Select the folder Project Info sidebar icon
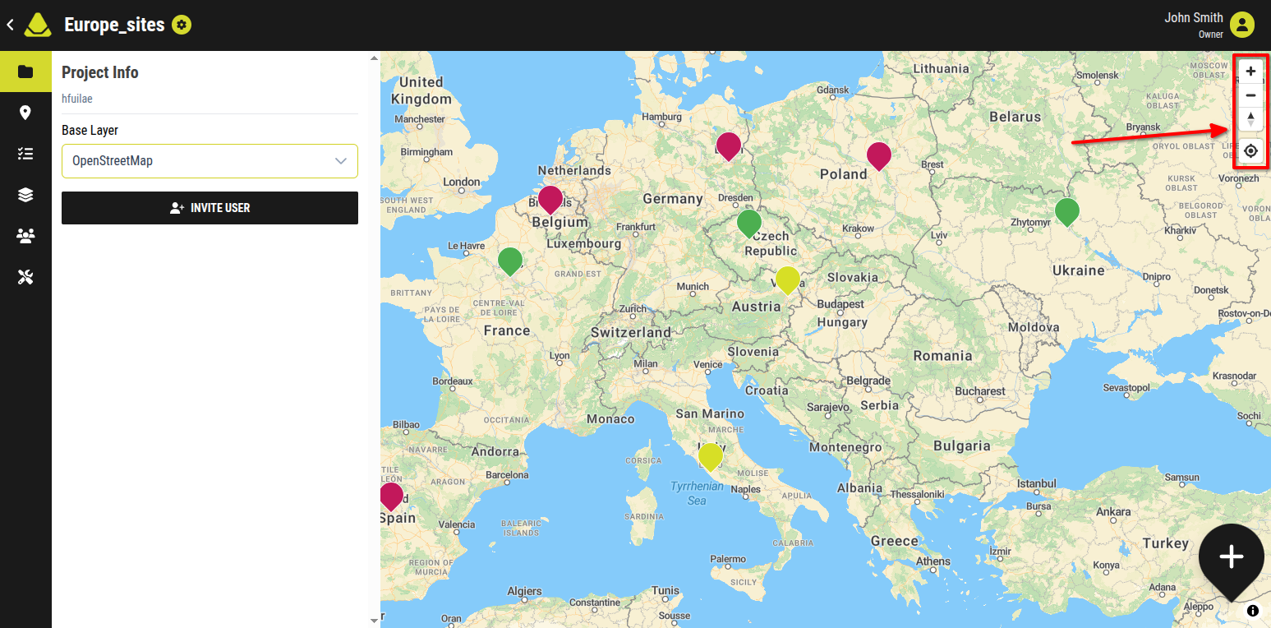The height and width of the screenshot is (628, 1271). 25,72
